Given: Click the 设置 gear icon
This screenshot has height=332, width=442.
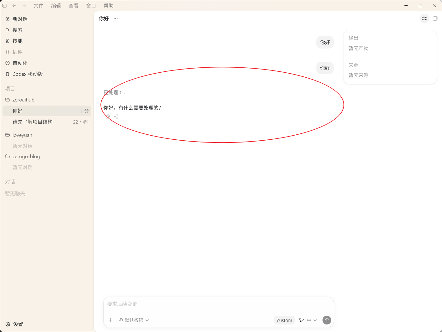Looking at the screenshot, I should (x=8, y=324).
